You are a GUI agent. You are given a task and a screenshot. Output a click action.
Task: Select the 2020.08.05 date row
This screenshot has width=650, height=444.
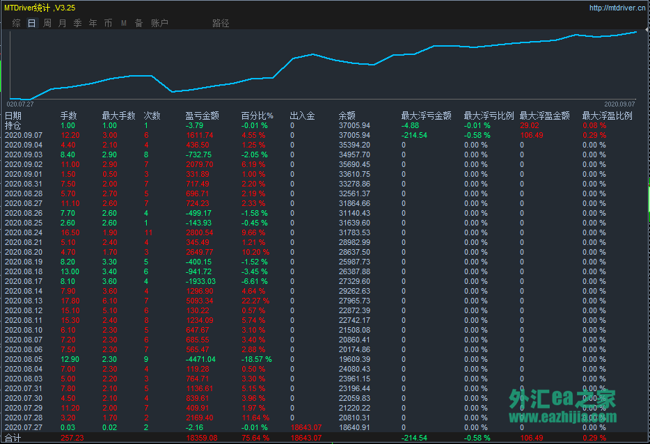[24, 359]
